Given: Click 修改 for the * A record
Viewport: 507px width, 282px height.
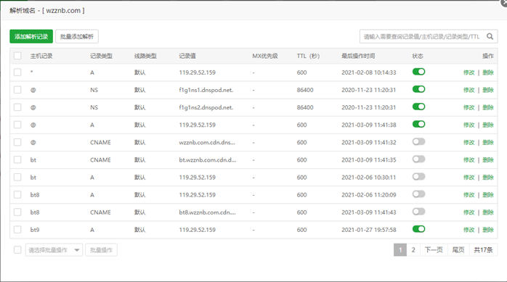Looking at the screenshot, I should click(469, 72).
